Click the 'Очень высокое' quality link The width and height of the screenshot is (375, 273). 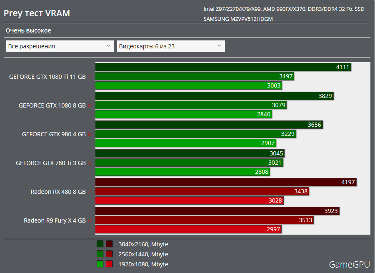(x=28, y=30)
